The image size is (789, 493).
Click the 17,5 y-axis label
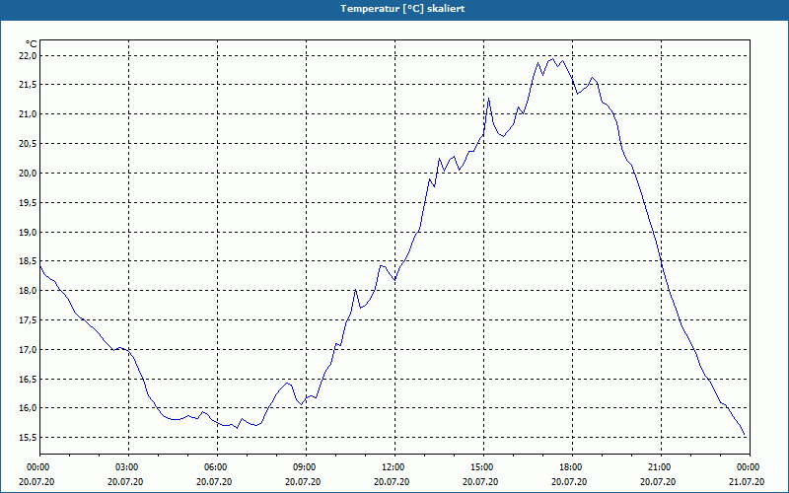(x=28, y=320)
